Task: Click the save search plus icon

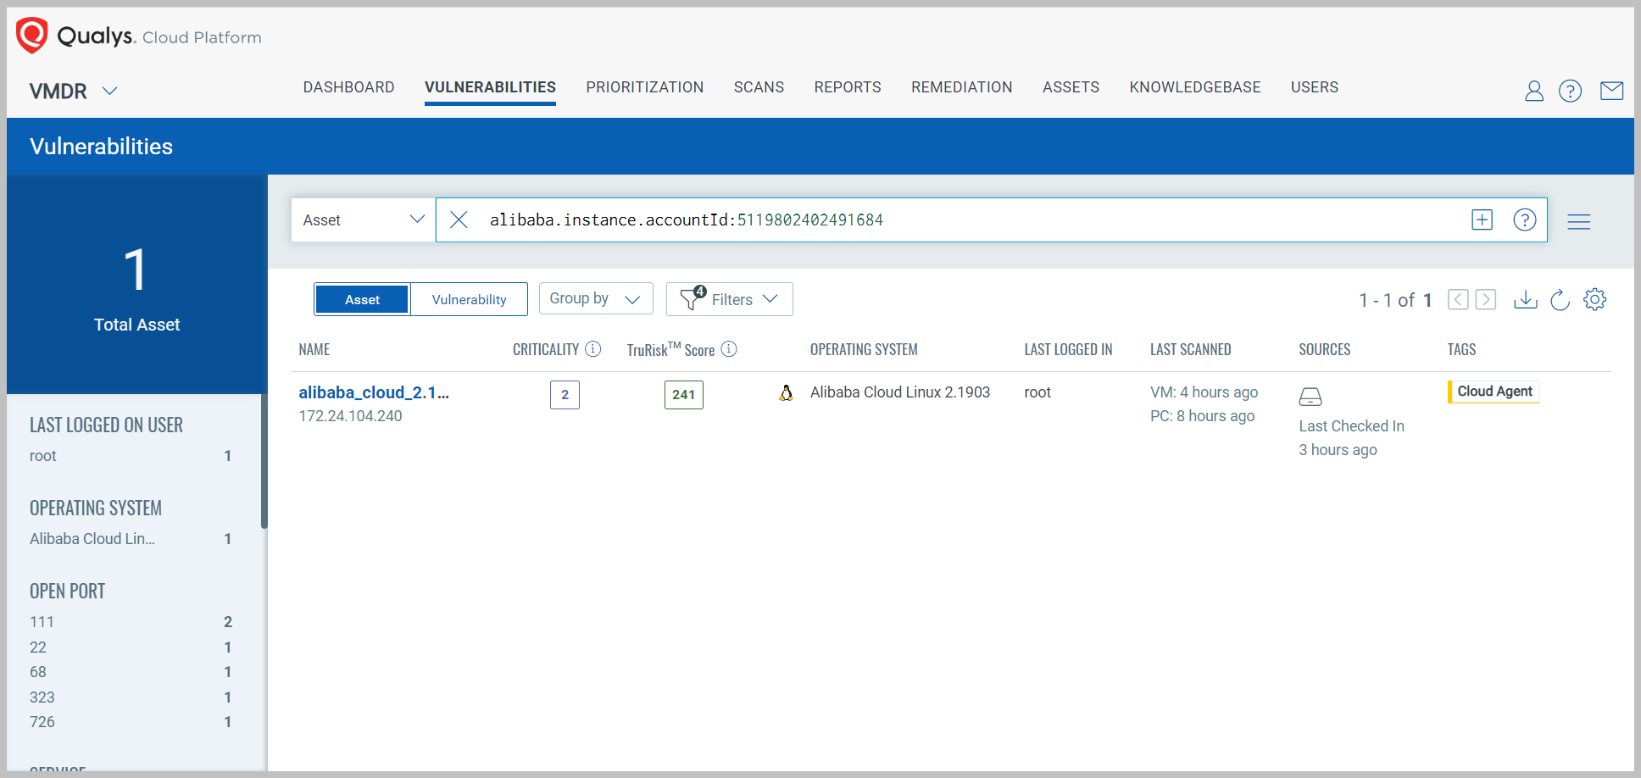Action: click(x=1482, y=220)
